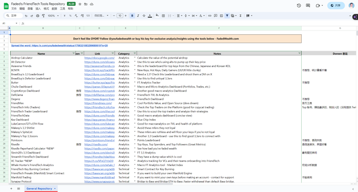Decrease decimal places
358x192 pixels.
tap(76, 16)
